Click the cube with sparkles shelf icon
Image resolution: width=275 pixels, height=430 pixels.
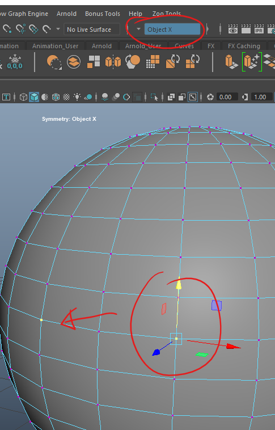coord(252,61)
